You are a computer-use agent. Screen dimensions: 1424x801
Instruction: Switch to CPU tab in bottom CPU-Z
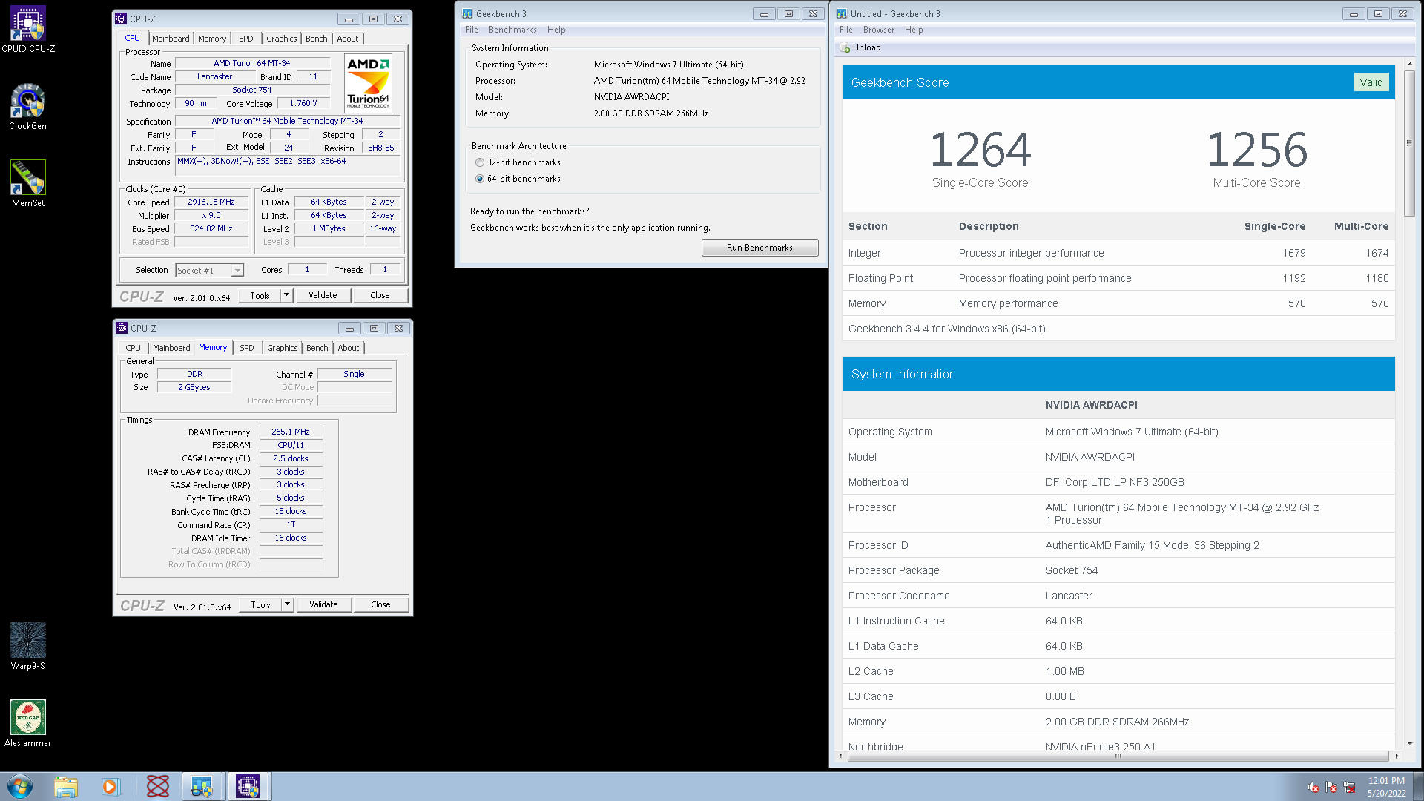tap(133, 348)
